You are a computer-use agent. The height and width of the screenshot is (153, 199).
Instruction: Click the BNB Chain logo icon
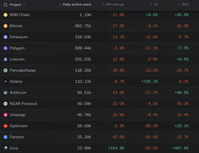(x=5, y=15)
